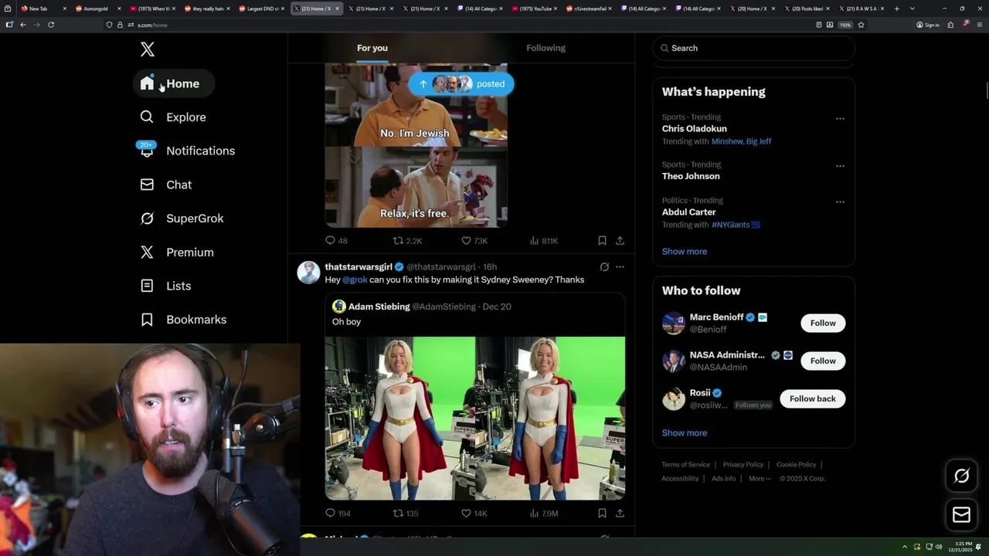Click the new posts 'posted' pill
The image size is (989, 556).
tap(461, 84)
